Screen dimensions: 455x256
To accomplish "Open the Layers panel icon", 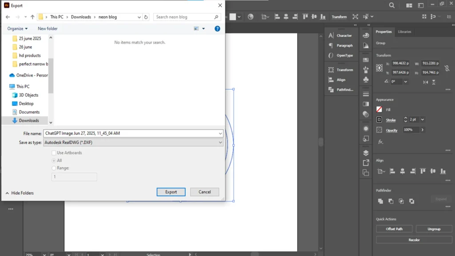I will point(366,153).
